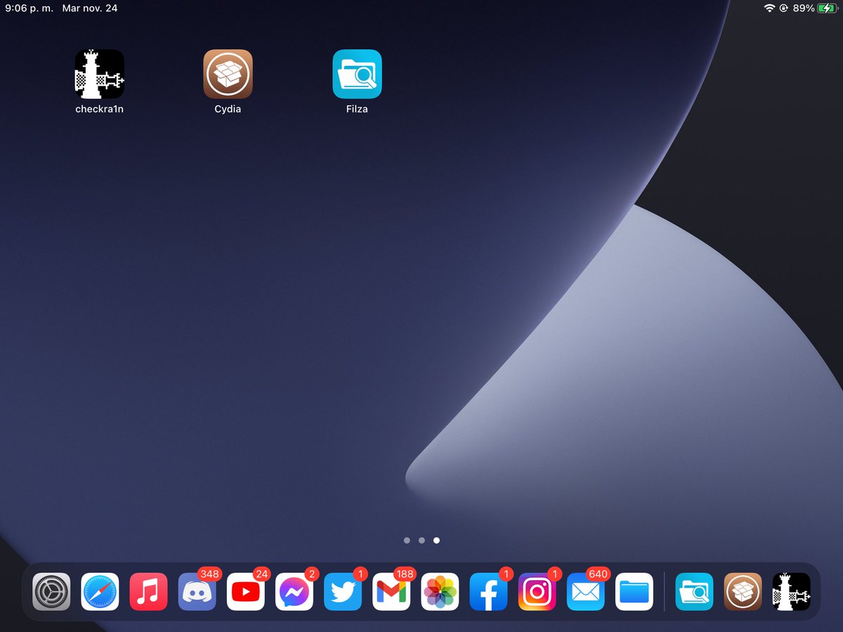Tap the battery charging indicator
843x632 pixels.
tap(828, 8)
